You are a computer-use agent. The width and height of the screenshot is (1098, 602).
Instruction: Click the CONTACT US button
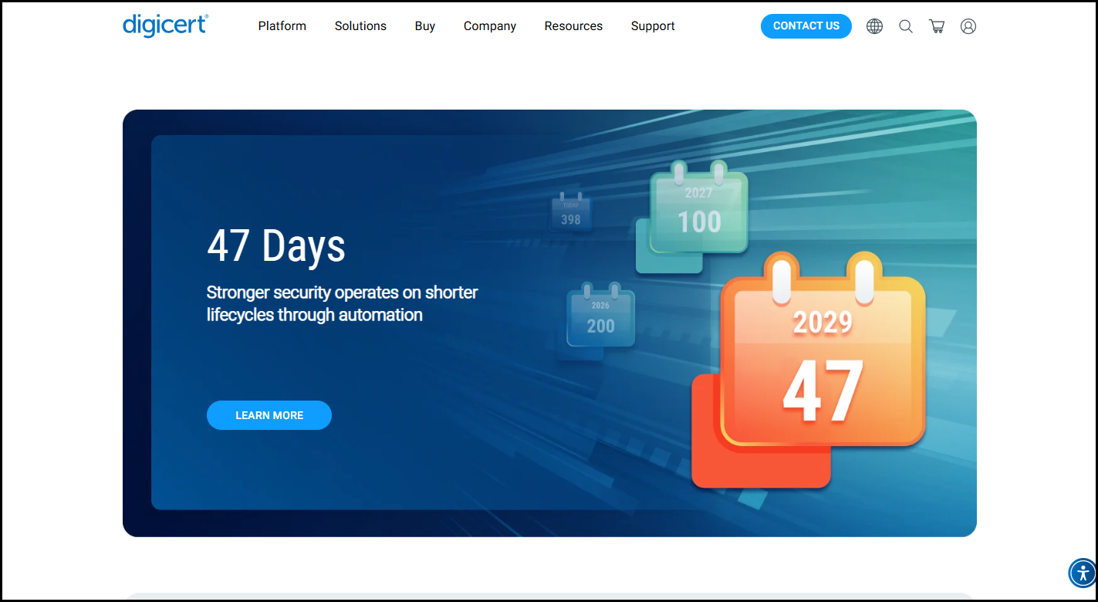pos(806,25)
